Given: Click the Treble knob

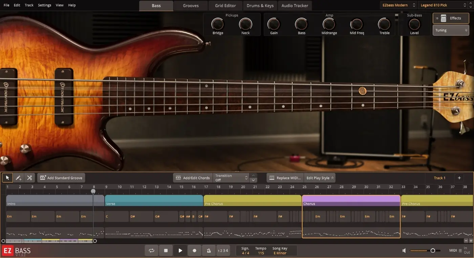Looking at the screenshot, I should tap(384, 24).
